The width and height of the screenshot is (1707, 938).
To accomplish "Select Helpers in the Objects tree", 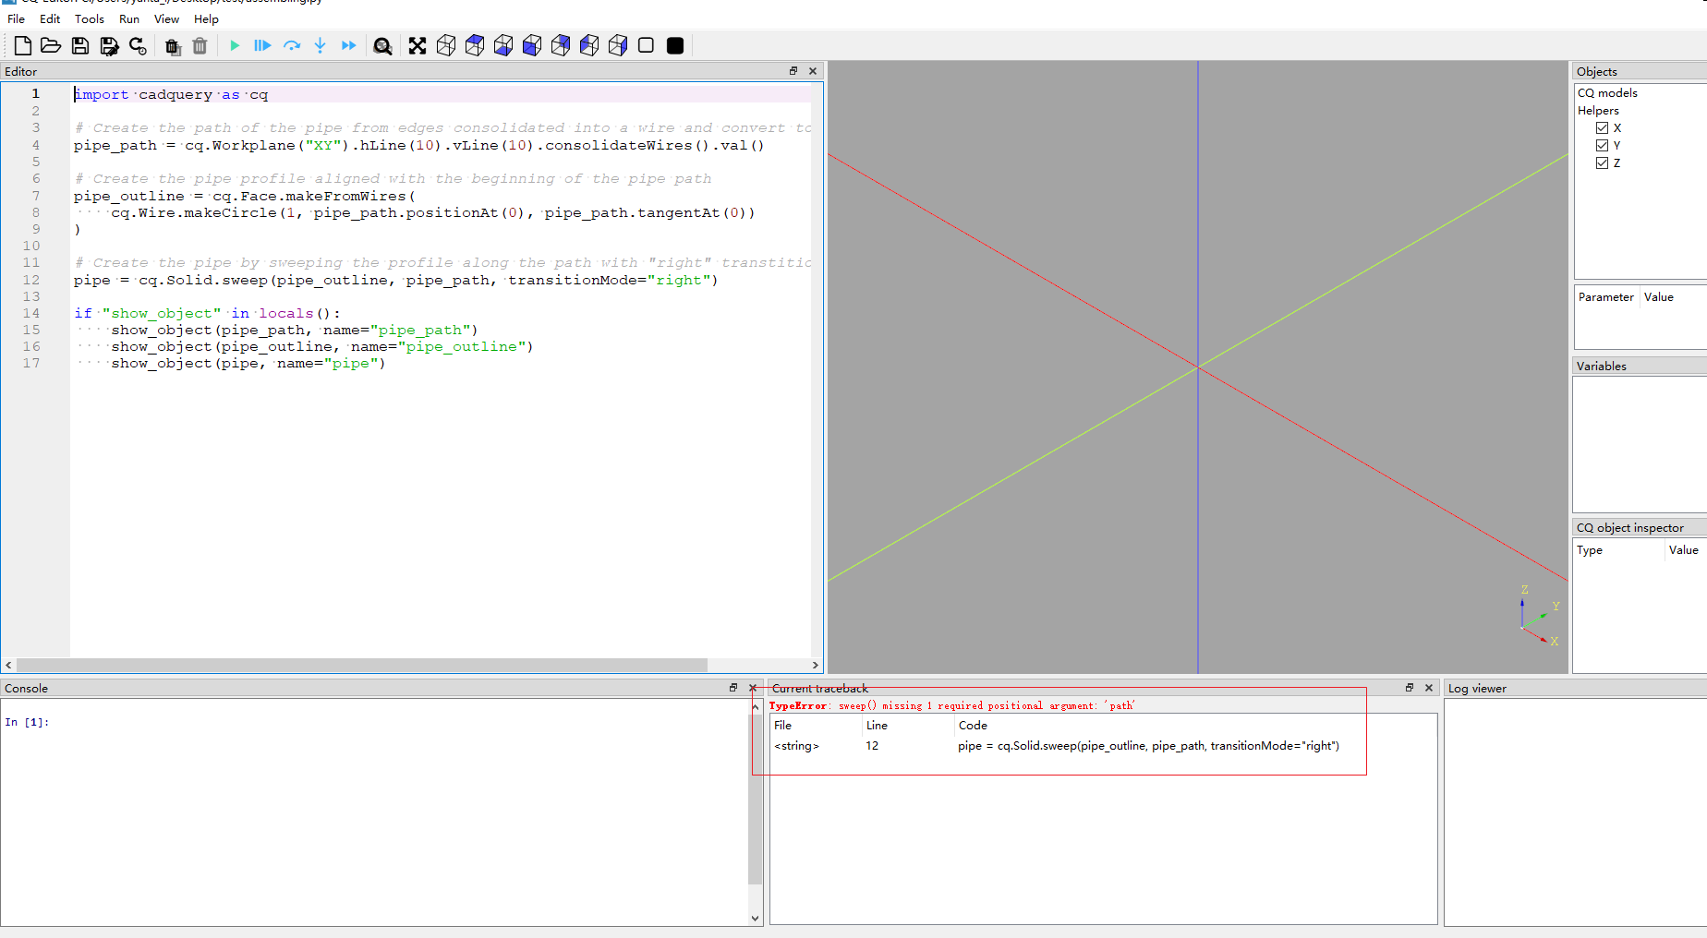I will (1598, 110).
